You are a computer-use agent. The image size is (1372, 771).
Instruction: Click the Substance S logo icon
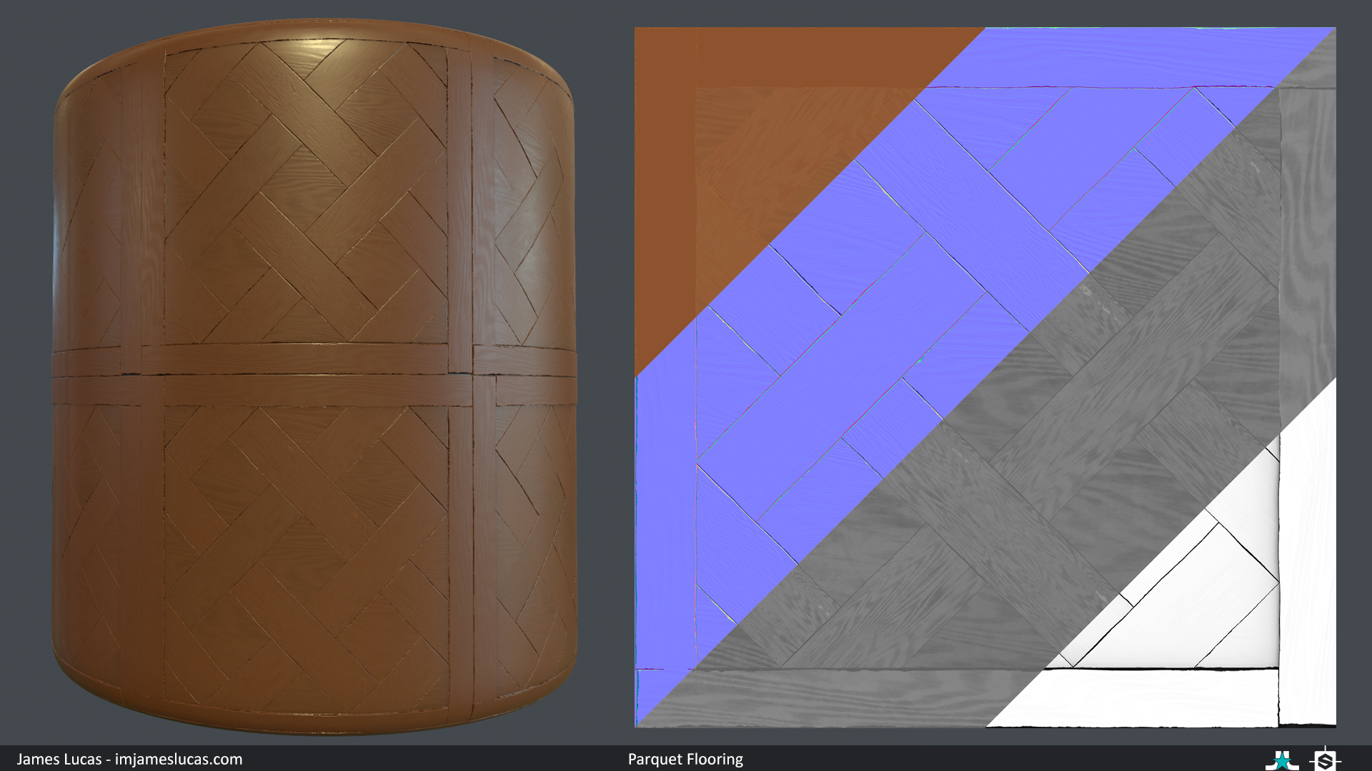(1325, 759)
